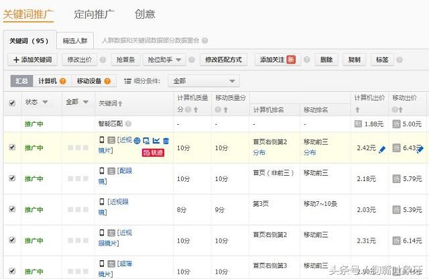The image size is (429, 279).
Task: Click help icon after 标签 button
Action: (400, 60)
